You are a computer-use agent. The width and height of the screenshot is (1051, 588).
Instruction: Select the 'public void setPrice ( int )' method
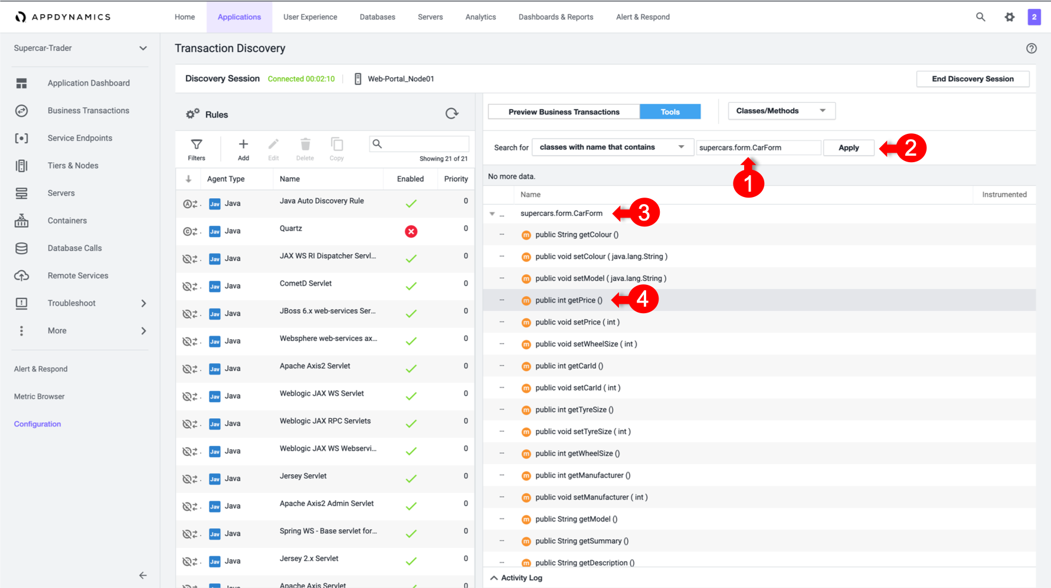(577, 323)
